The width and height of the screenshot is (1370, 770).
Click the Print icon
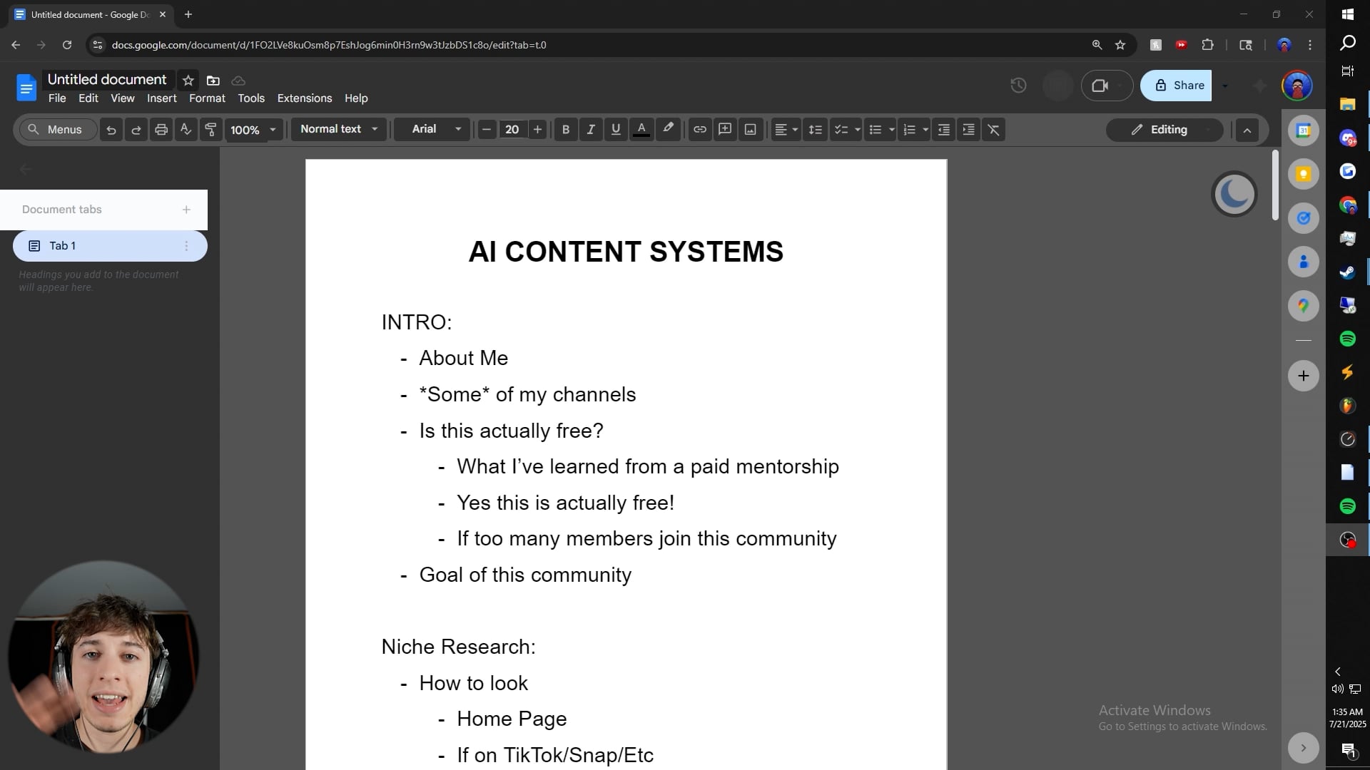[161, 130]
